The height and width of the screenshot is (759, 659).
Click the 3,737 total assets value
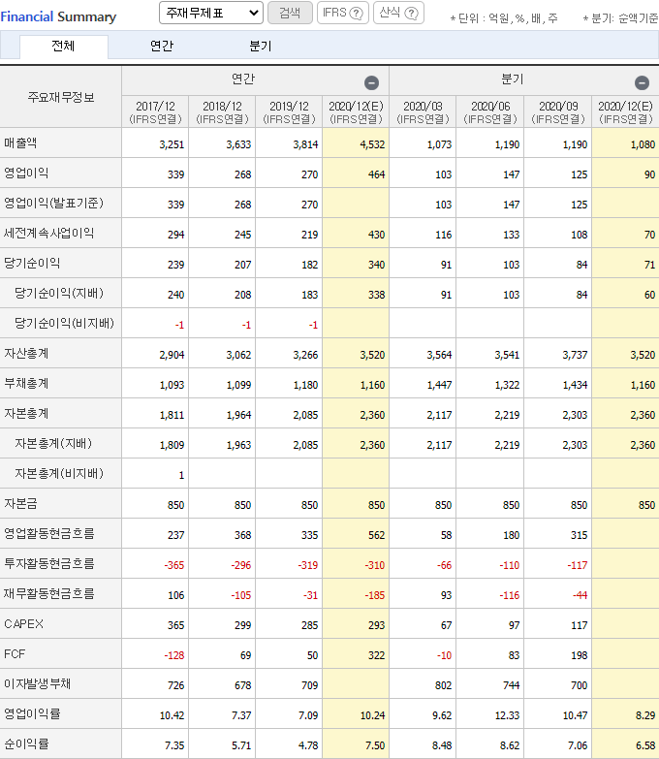[x=575, y=356]
